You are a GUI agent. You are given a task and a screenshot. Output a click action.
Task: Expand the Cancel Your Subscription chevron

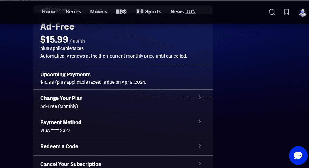(200, 163)
